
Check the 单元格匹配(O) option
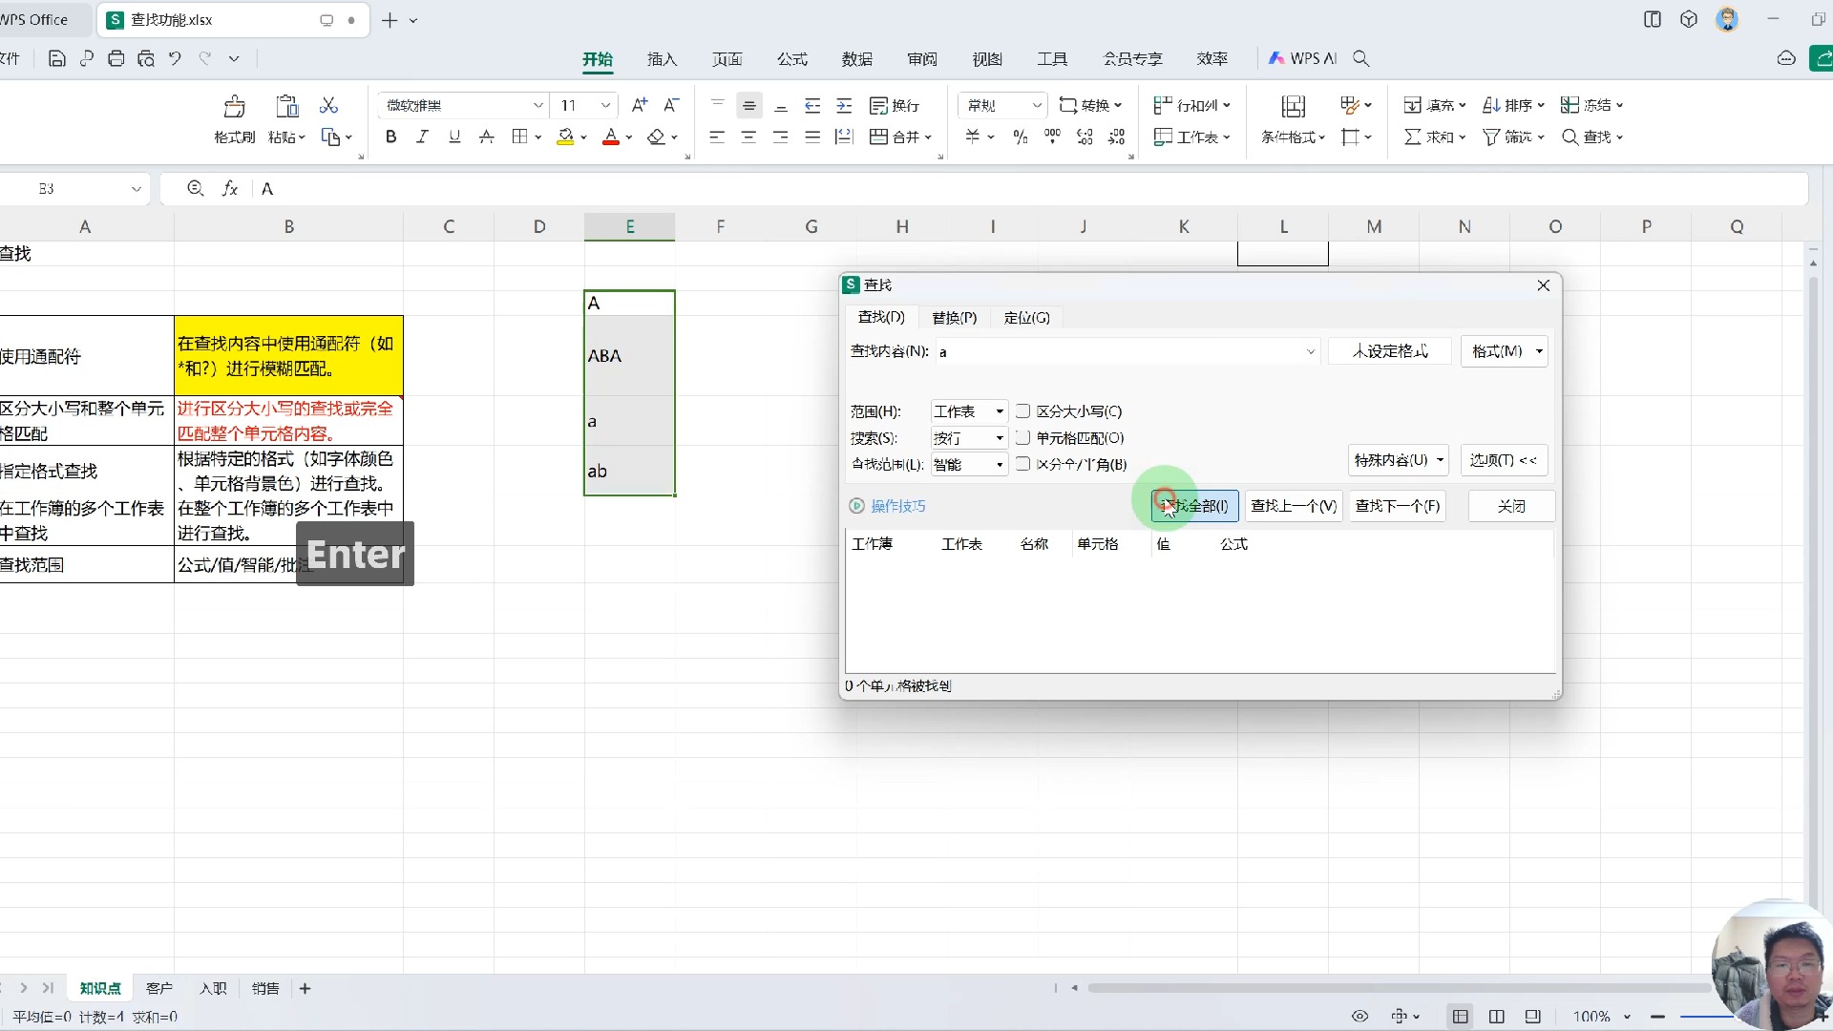tap(1022, 437)
